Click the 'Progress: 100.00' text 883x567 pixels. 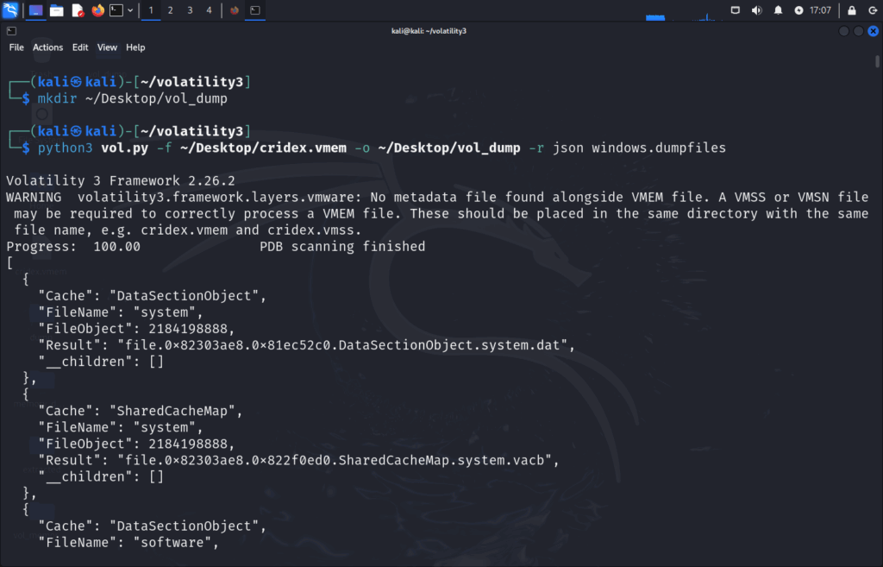point(73,246)
